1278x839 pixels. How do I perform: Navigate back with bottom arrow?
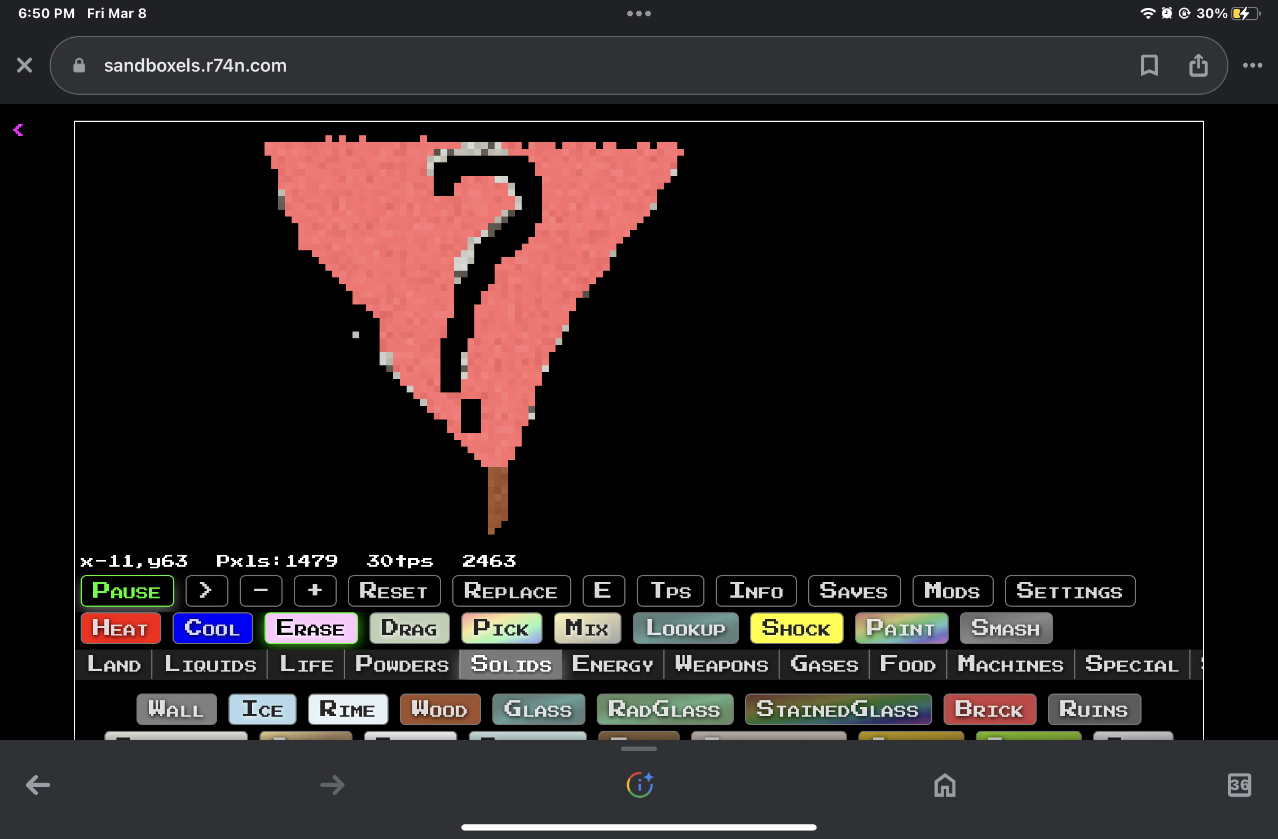[38, 785]
